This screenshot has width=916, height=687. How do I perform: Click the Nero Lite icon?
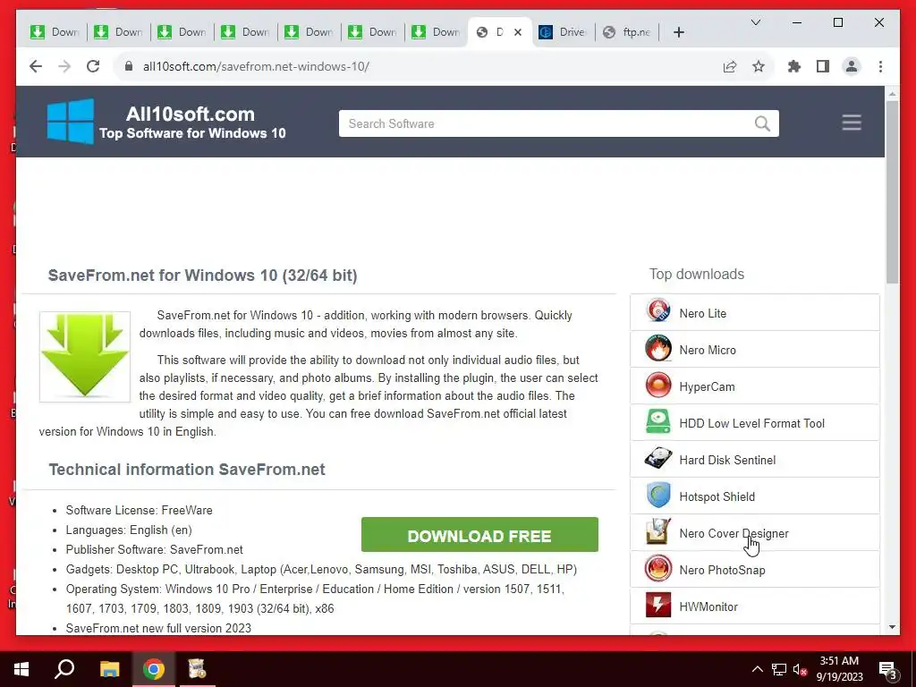tap(657, 312)
